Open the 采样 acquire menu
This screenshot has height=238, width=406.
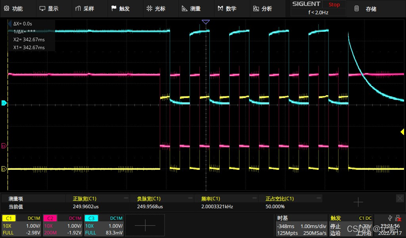(x=85, y=9)
